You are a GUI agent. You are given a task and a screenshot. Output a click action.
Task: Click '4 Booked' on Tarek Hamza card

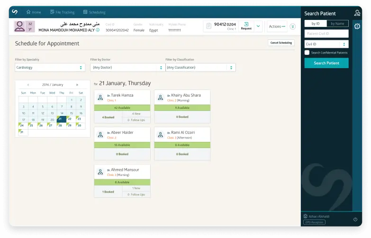tap(108, 117)
